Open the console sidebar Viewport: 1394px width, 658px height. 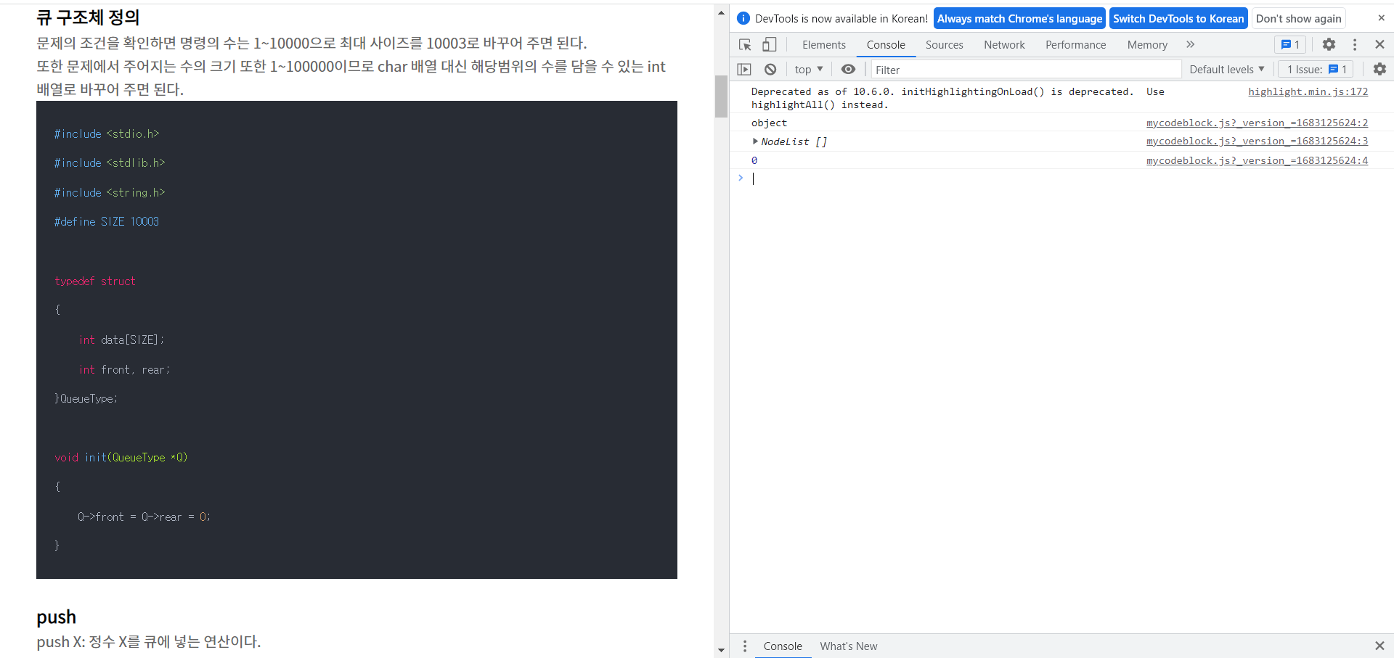[x=744, y=69]
